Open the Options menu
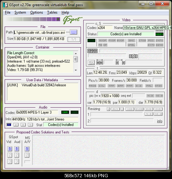Image resolution: width=172 pixels, height=179 pixels. tap(37, 12)
